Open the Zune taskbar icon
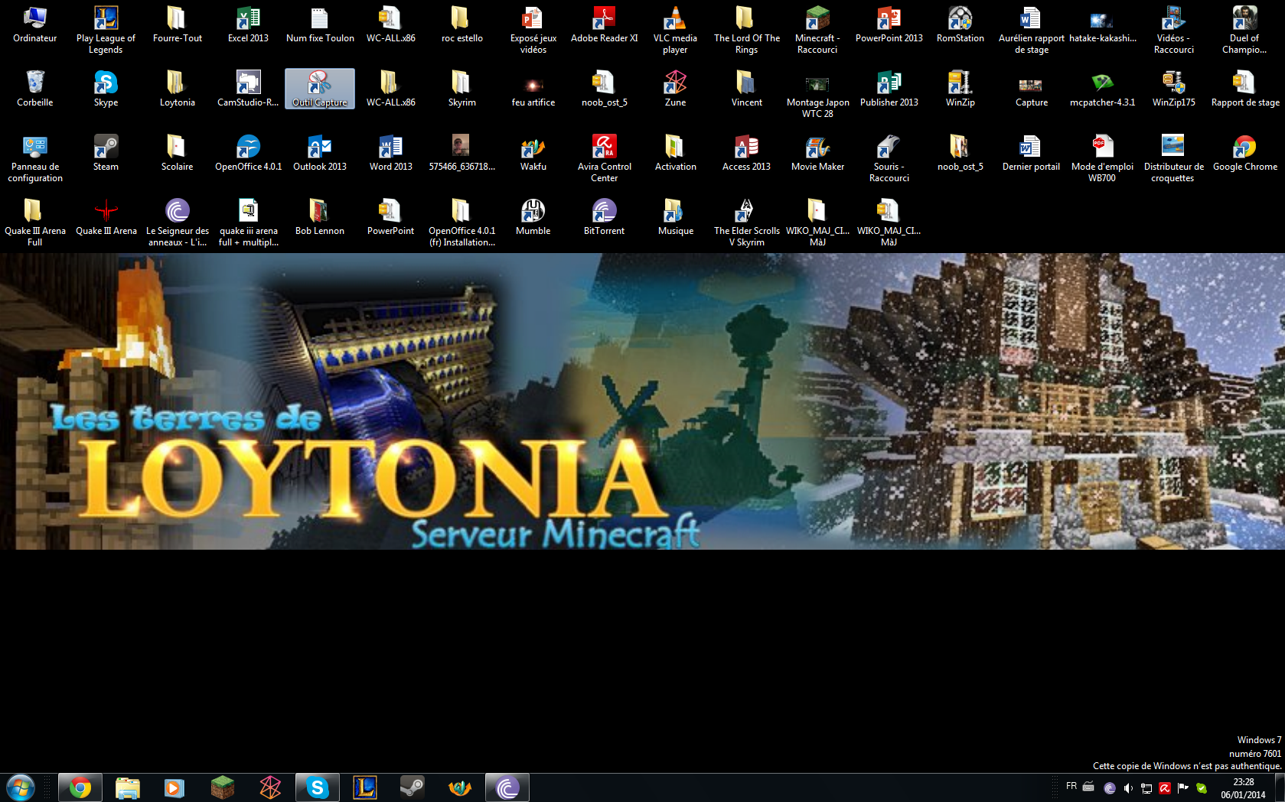The image size is (1285, 802). click(270, 787)
